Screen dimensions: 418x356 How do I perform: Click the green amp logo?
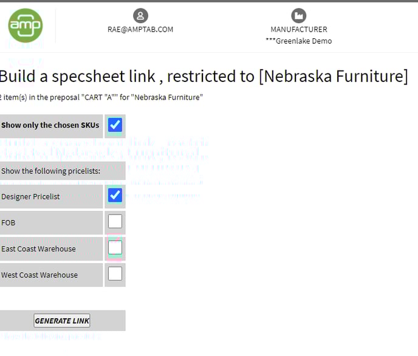(x=26, y=26)
